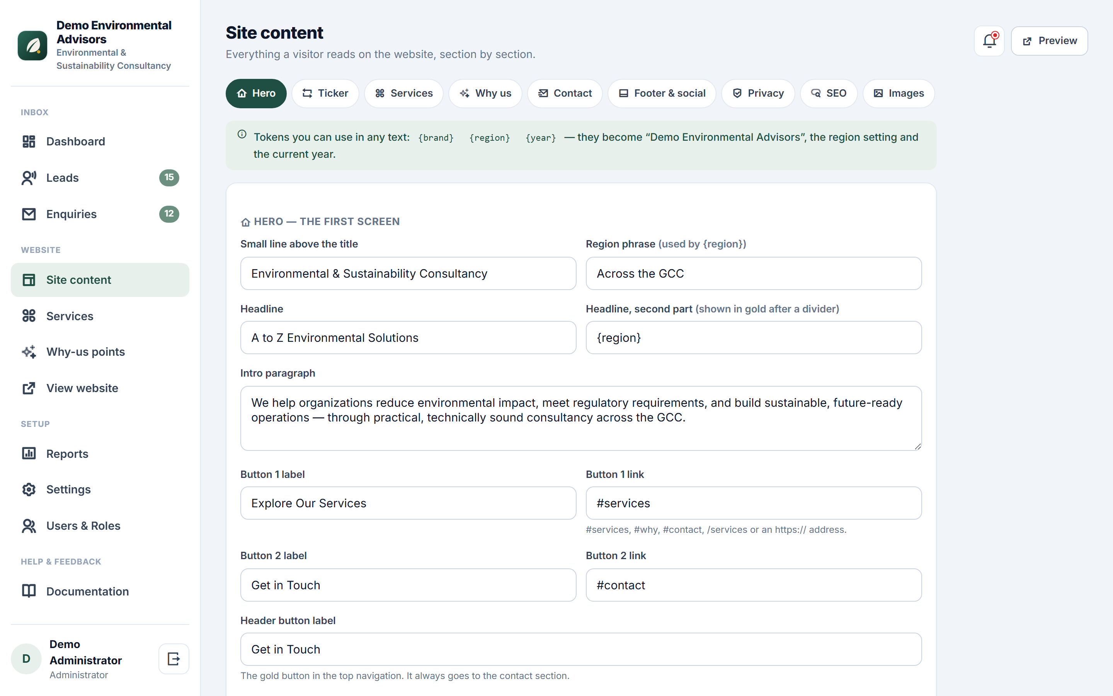Focus the Region phrase field
The height and width of the screenshot is (696, 1113).
coord(753,273)
